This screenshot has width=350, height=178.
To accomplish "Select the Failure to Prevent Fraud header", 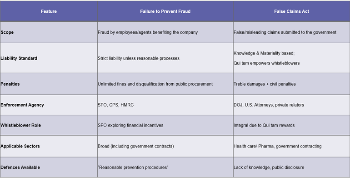I will click(x=165, y=11).
